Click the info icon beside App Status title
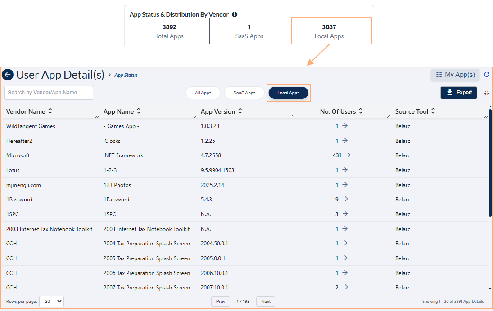Image resolution: width=493 pixels, height=311 pixels. coord(235,14)
